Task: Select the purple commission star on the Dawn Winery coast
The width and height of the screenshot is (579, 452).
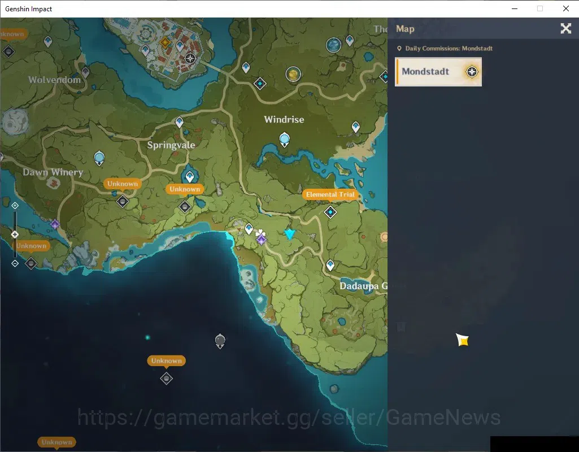Action: pyautogui.click(x=55, y=224)
